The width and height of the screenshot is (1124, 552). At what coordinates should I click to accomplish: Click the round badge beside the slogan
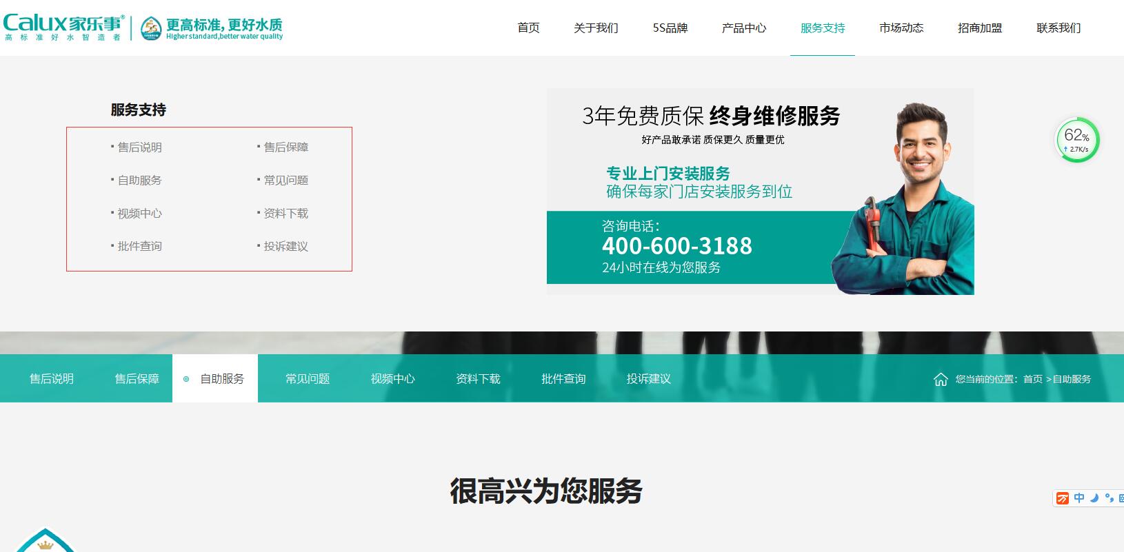(151, 28)
